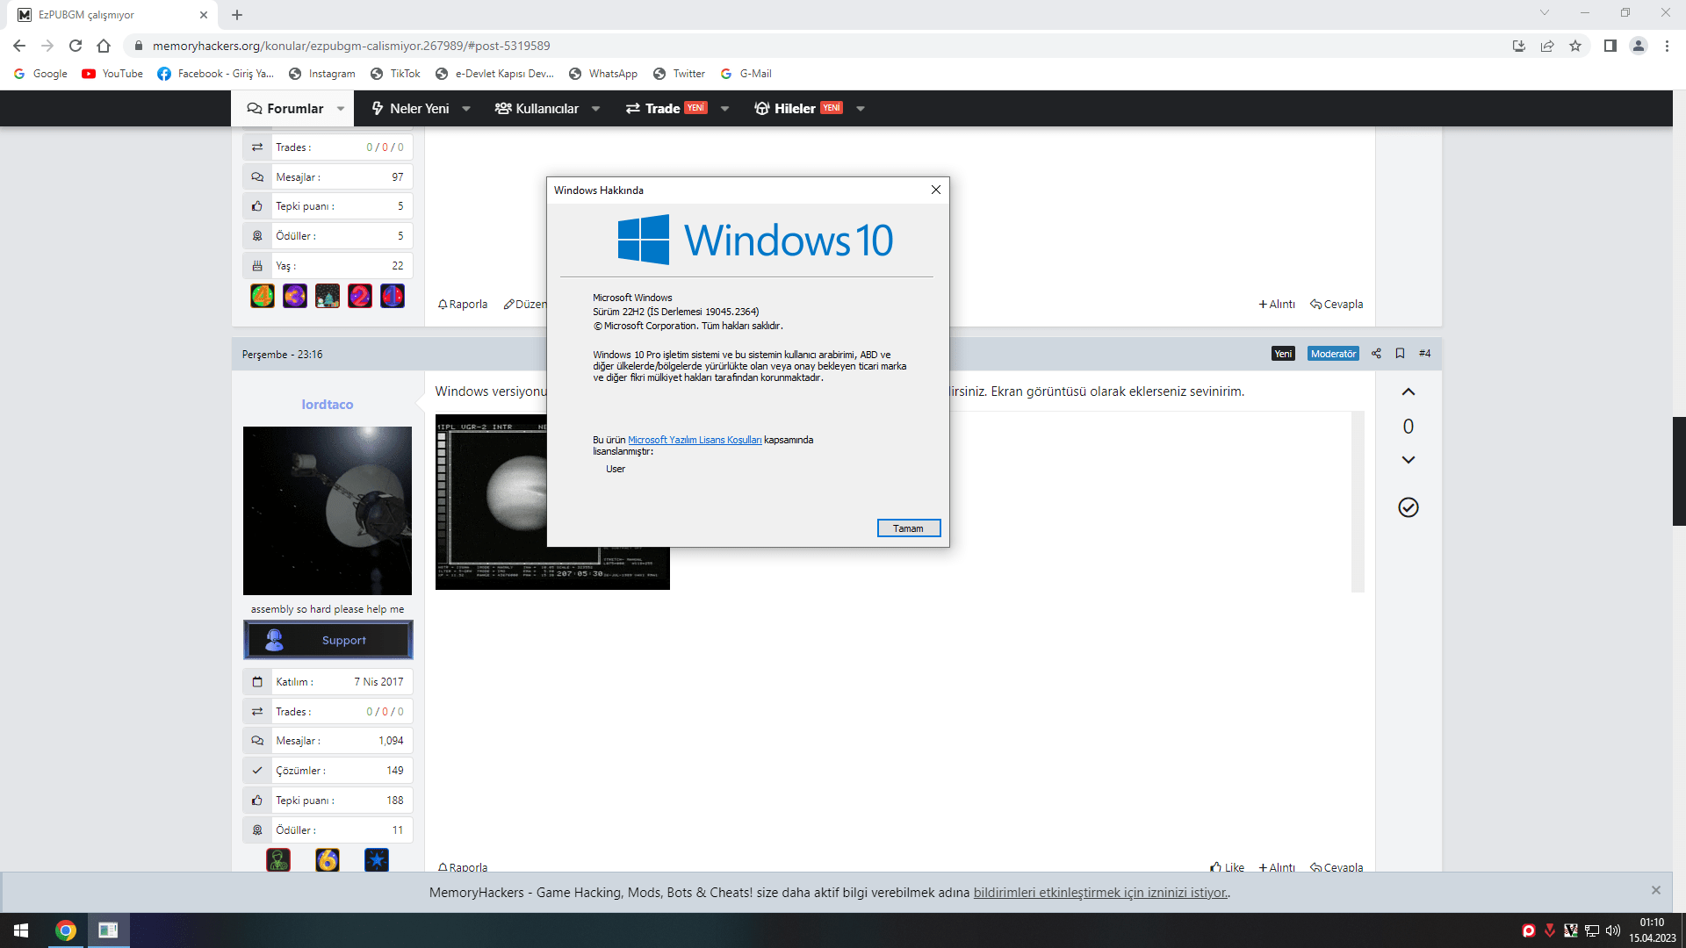Screen dimensions: 1686x948
Task: Expand the Forumlar dropdown arrow
Action: coord(341,109)
